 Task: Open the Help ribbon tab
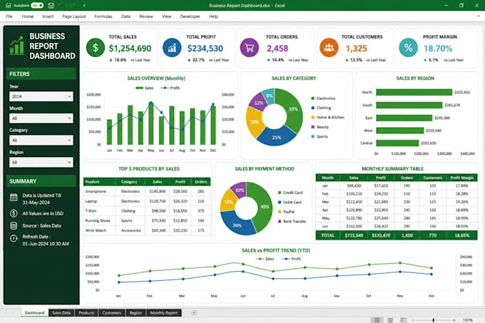point(213,16)
